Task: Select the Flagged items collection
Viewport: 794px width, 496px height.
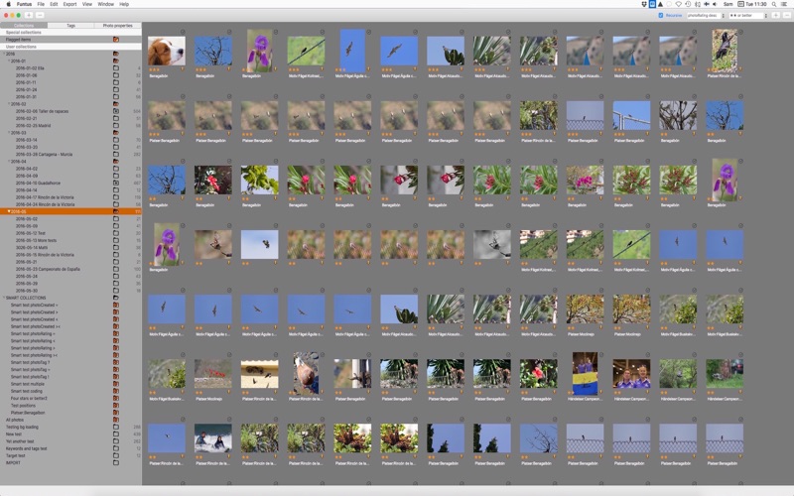Action: [70, 39]
